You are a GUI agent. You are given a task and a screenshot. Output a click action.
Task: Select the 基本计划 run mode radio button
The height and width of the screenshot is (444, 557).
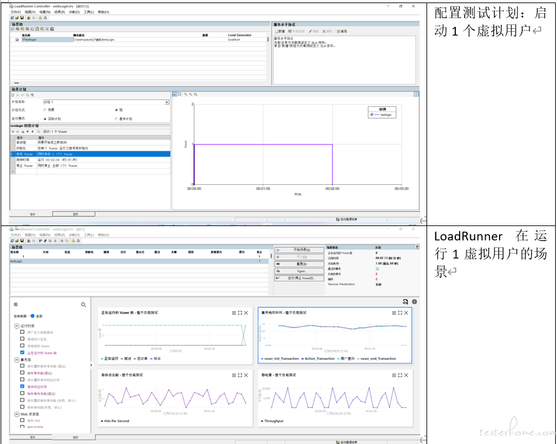pos(116,119)
